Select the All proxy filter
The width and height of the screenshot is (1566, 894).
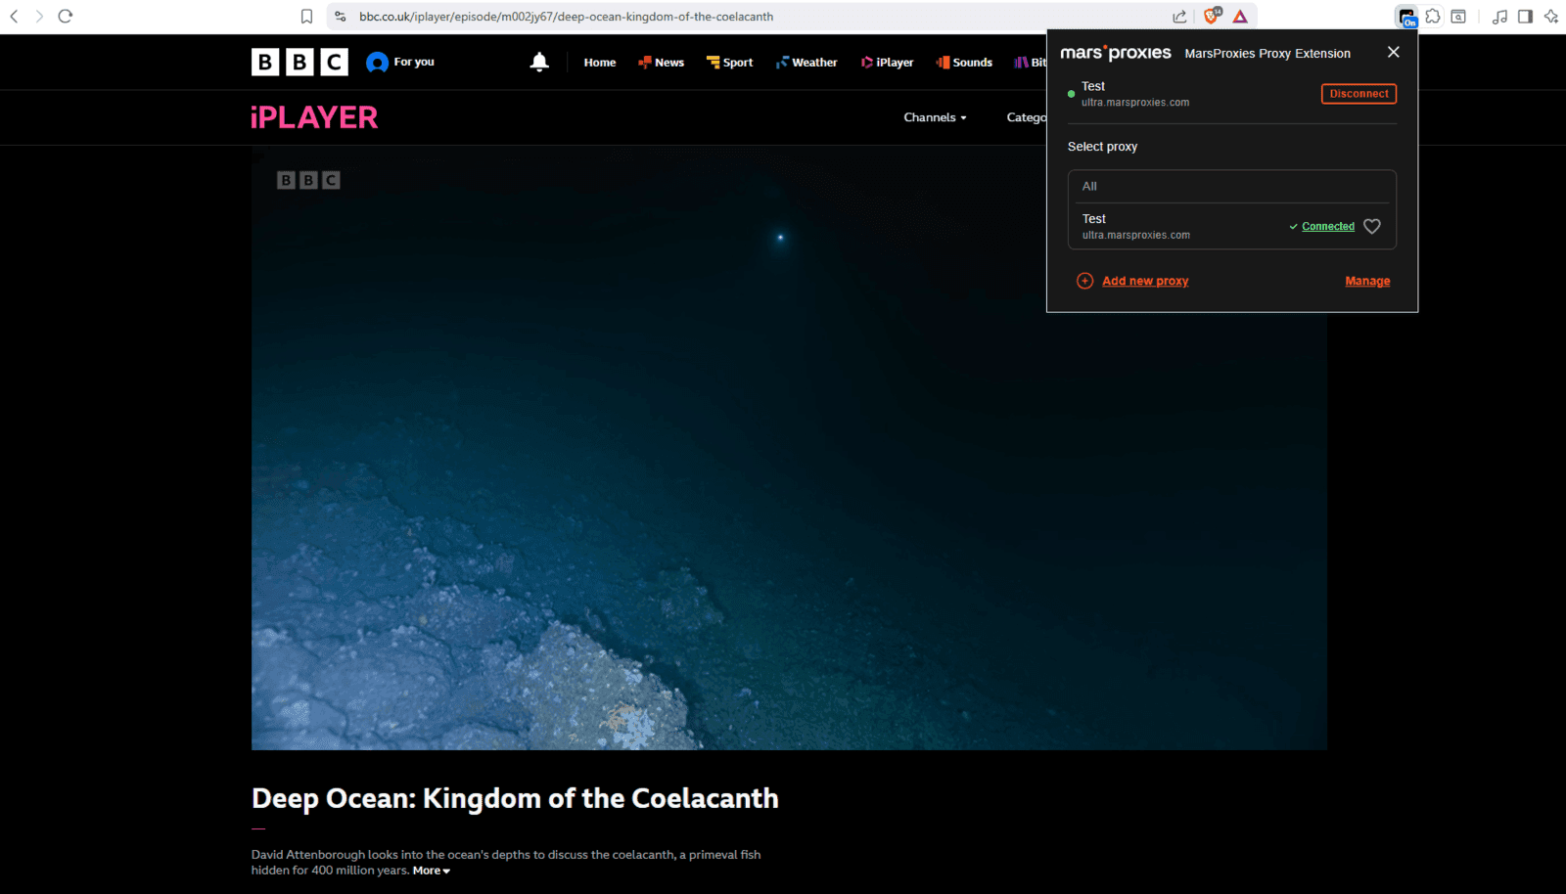click(x=1089, y=186)
